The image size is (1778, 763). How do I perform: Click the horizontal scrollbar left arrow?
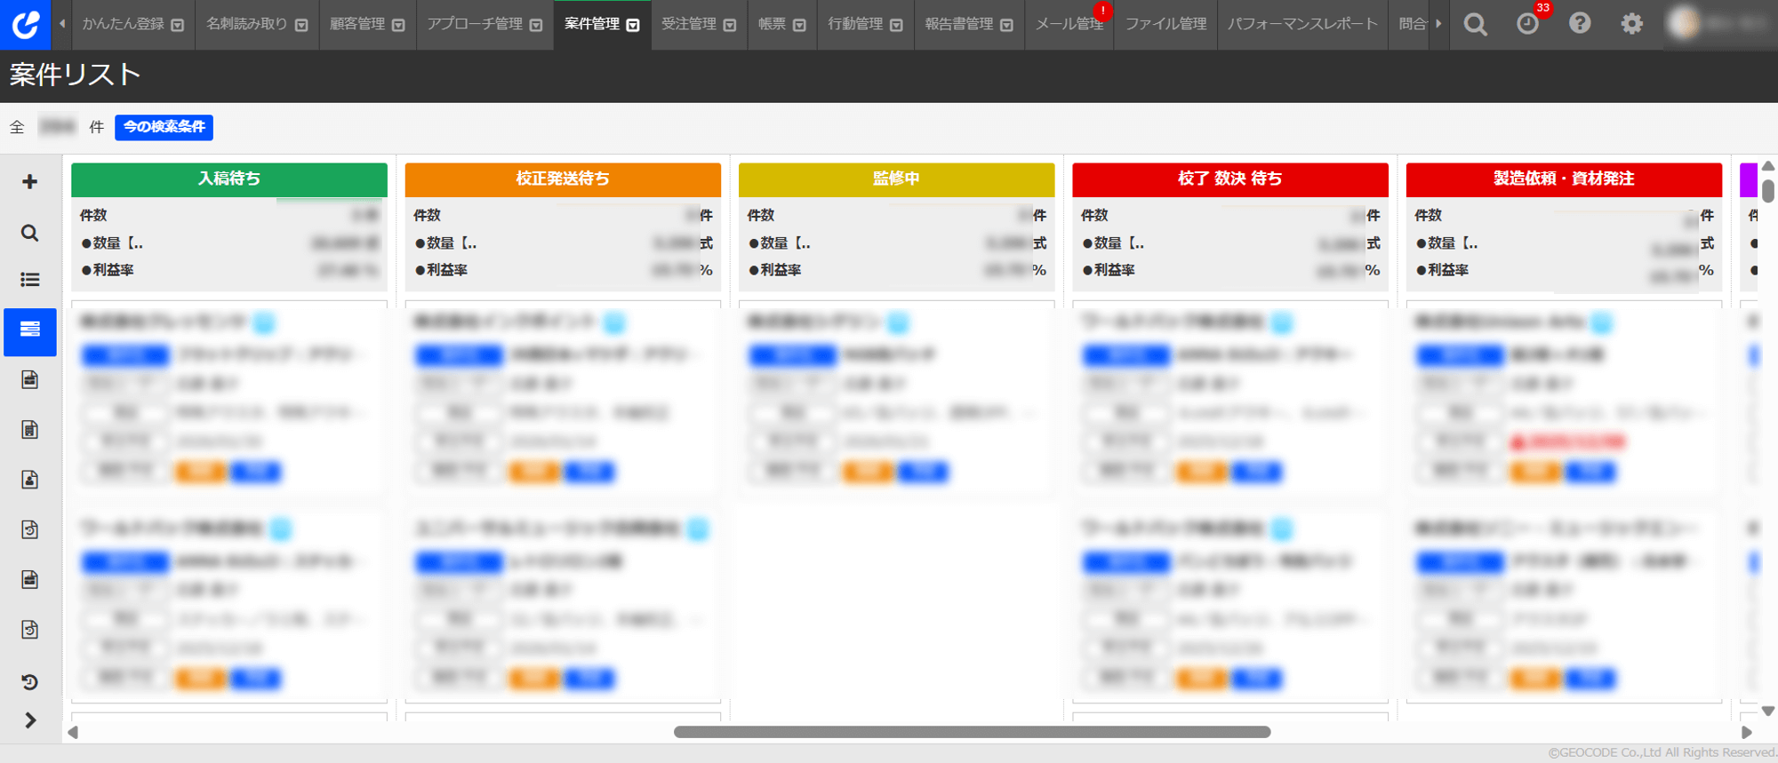tap(73, 732)
